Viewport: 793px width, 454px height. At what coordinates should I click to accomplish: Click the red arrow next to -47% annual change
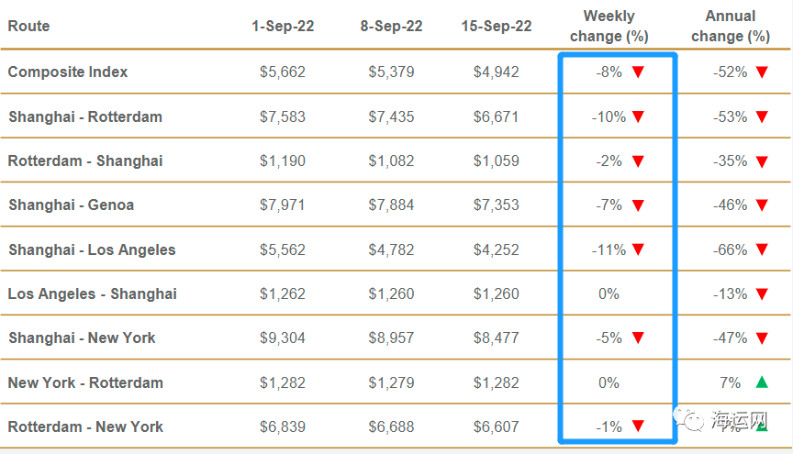click(761, 338)
